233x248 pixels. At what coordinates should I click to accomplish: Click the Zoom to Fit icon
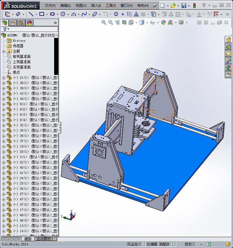pyautogui.click(x=104, y=22)
